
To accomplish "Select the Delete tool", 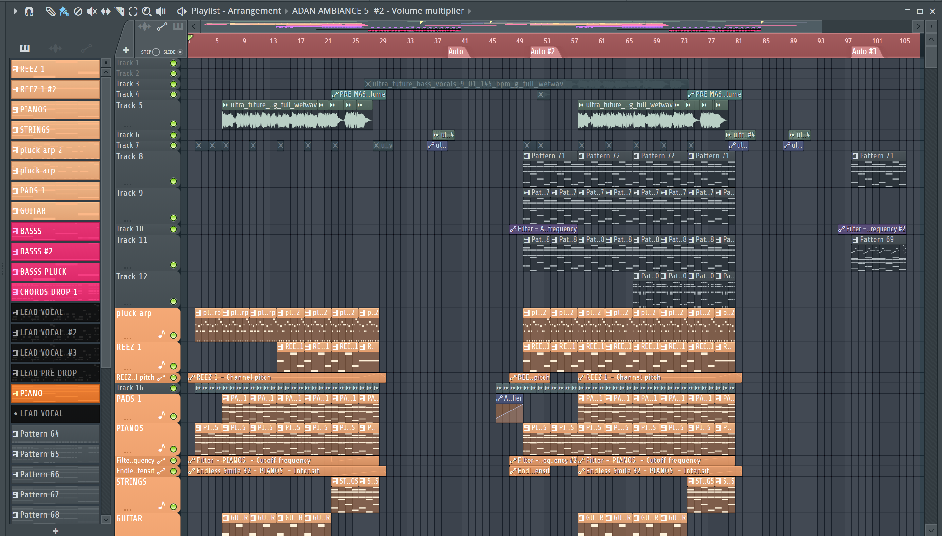I will (x=78, y=11).
